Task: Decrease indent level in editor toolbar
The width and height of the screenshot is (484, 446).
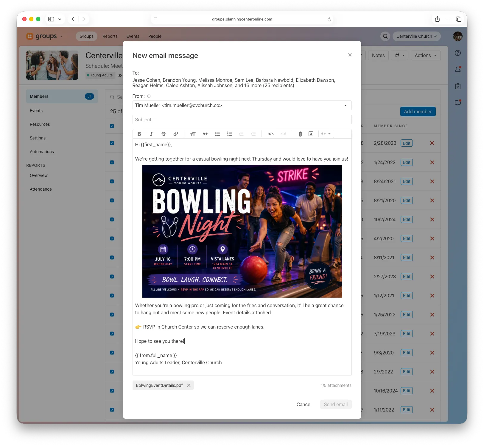Action: tap(241, 134)
